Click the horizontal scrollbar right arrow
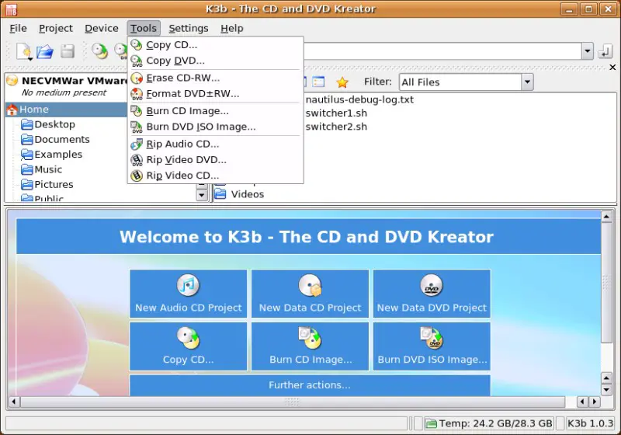621x435 pixels. 594,402
